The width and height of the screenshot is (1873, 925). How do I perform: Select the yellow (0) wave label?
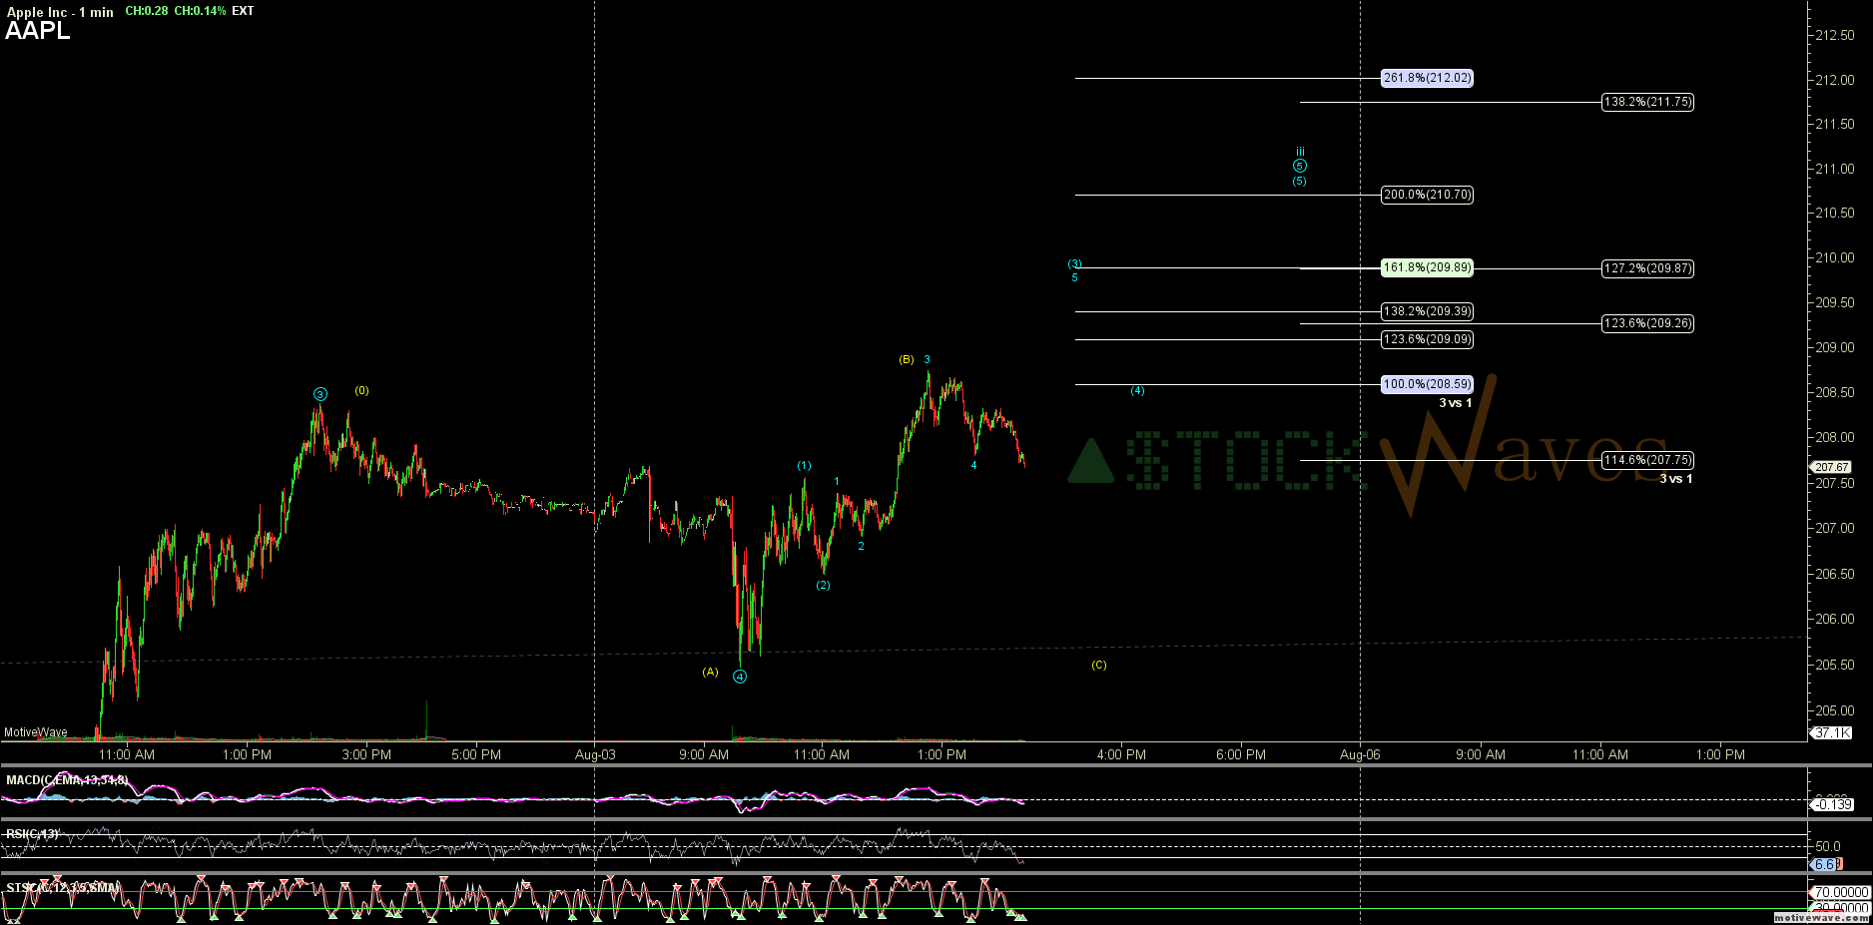click(361, 390)
